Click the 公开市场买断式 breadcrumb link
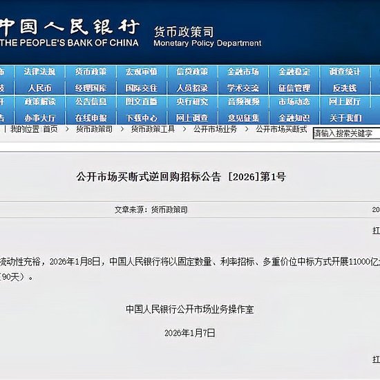This screenshot has width=380, height=380. pyautogui.click(x=281, y=129)
